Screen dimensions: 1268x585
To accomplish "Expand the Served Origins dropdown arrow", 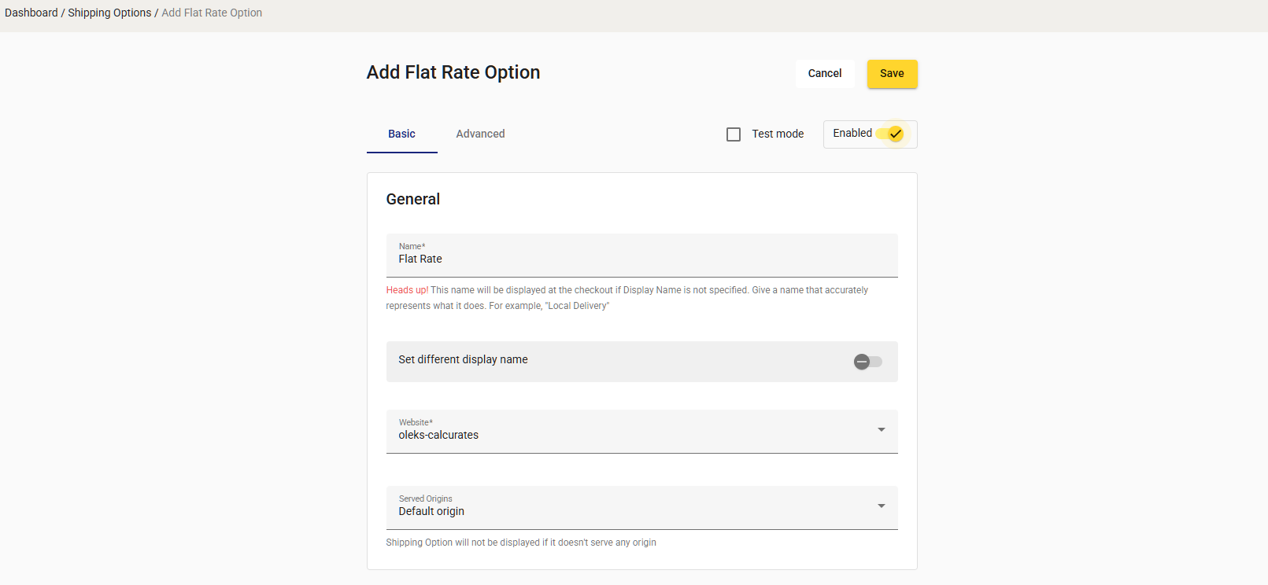I will [x=881, y=506].
